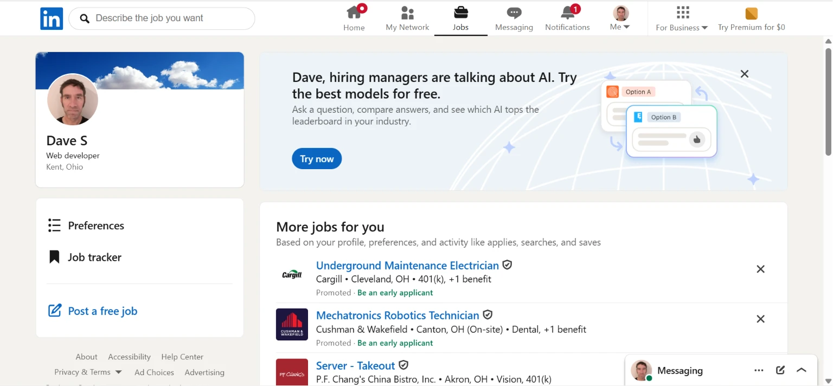
Task: Open Accessibility footer link
Action: point(129,357)
